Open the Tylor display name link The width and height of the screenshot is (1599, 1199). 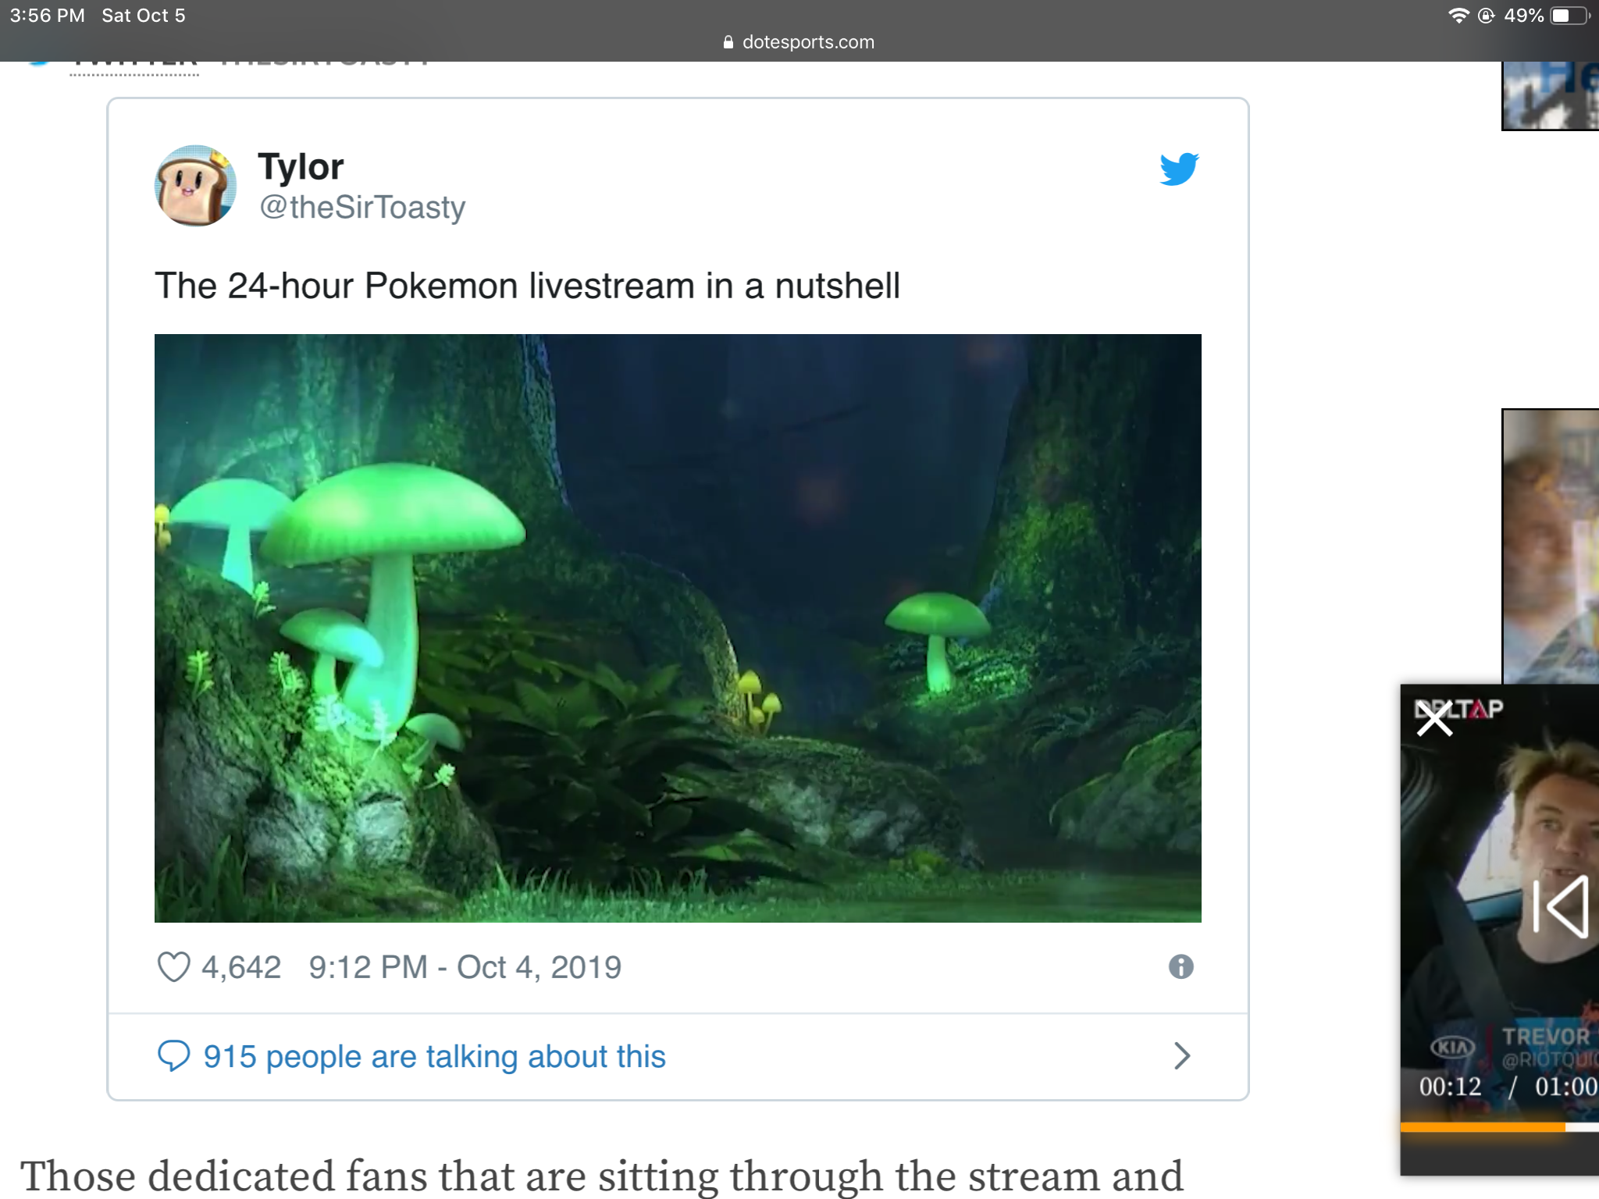(301, 166)
